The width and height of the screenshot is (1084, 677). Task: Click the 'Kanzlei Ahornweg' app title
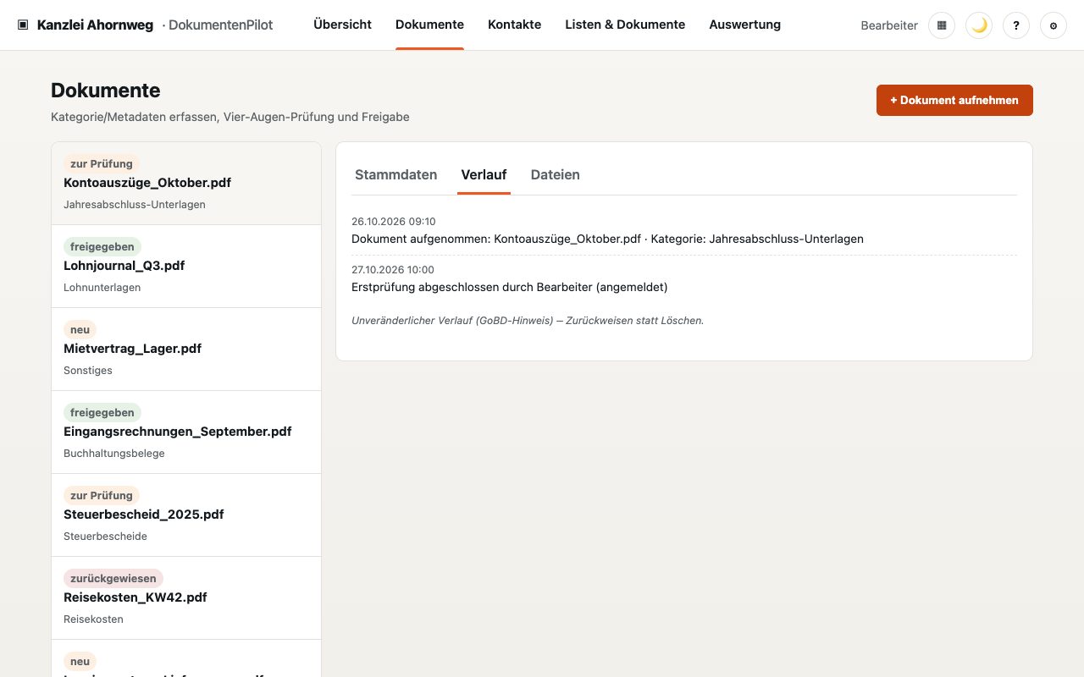(x=95, y=25)
